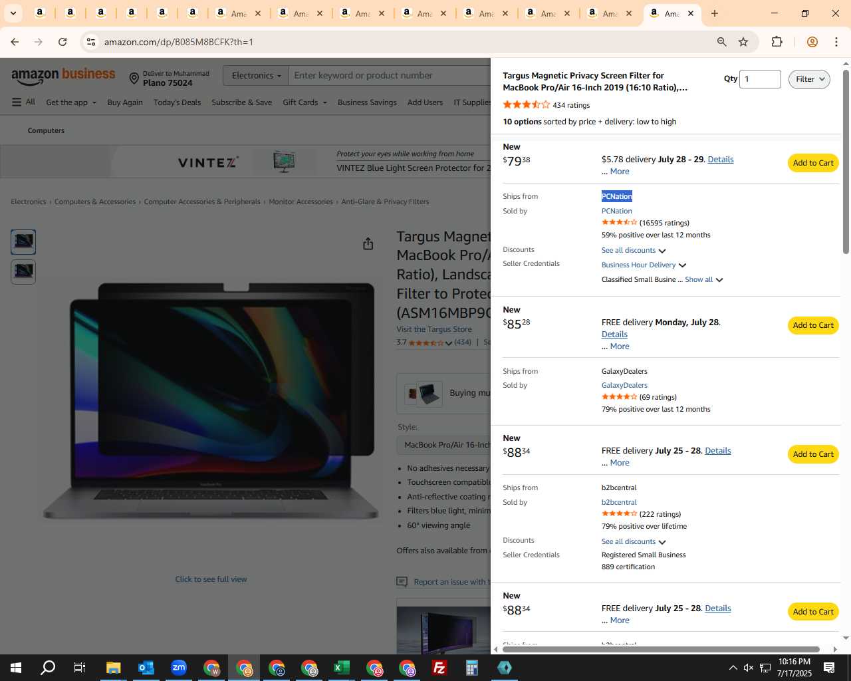This screenshot has width=851, height=681.
Task: Open Windows Start menu
Action: pos(16,668)
